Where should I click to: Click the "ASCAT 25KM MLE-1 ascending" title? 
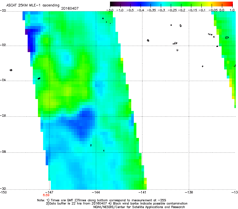[33, 5]
